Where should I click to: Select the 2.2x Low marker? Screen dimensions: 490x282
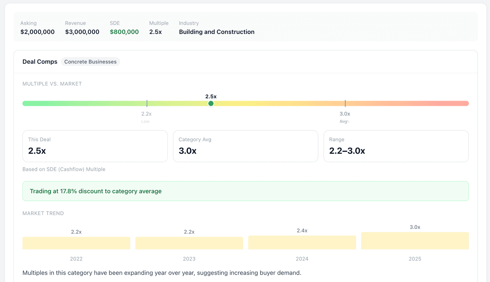click(146, 114)
